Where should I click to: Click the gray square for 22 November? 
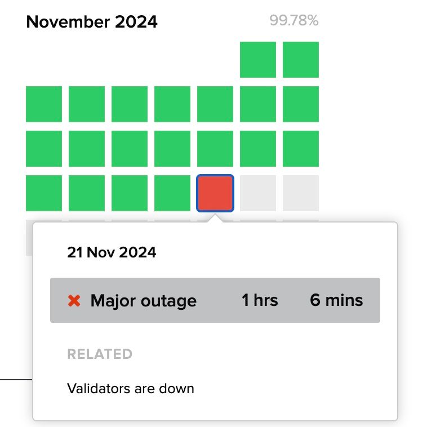click(257, 193)
